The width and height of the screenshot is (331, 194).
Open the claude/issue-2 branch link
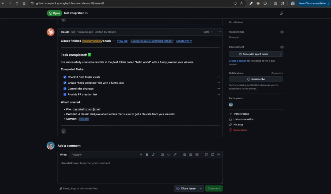point(152,41)
